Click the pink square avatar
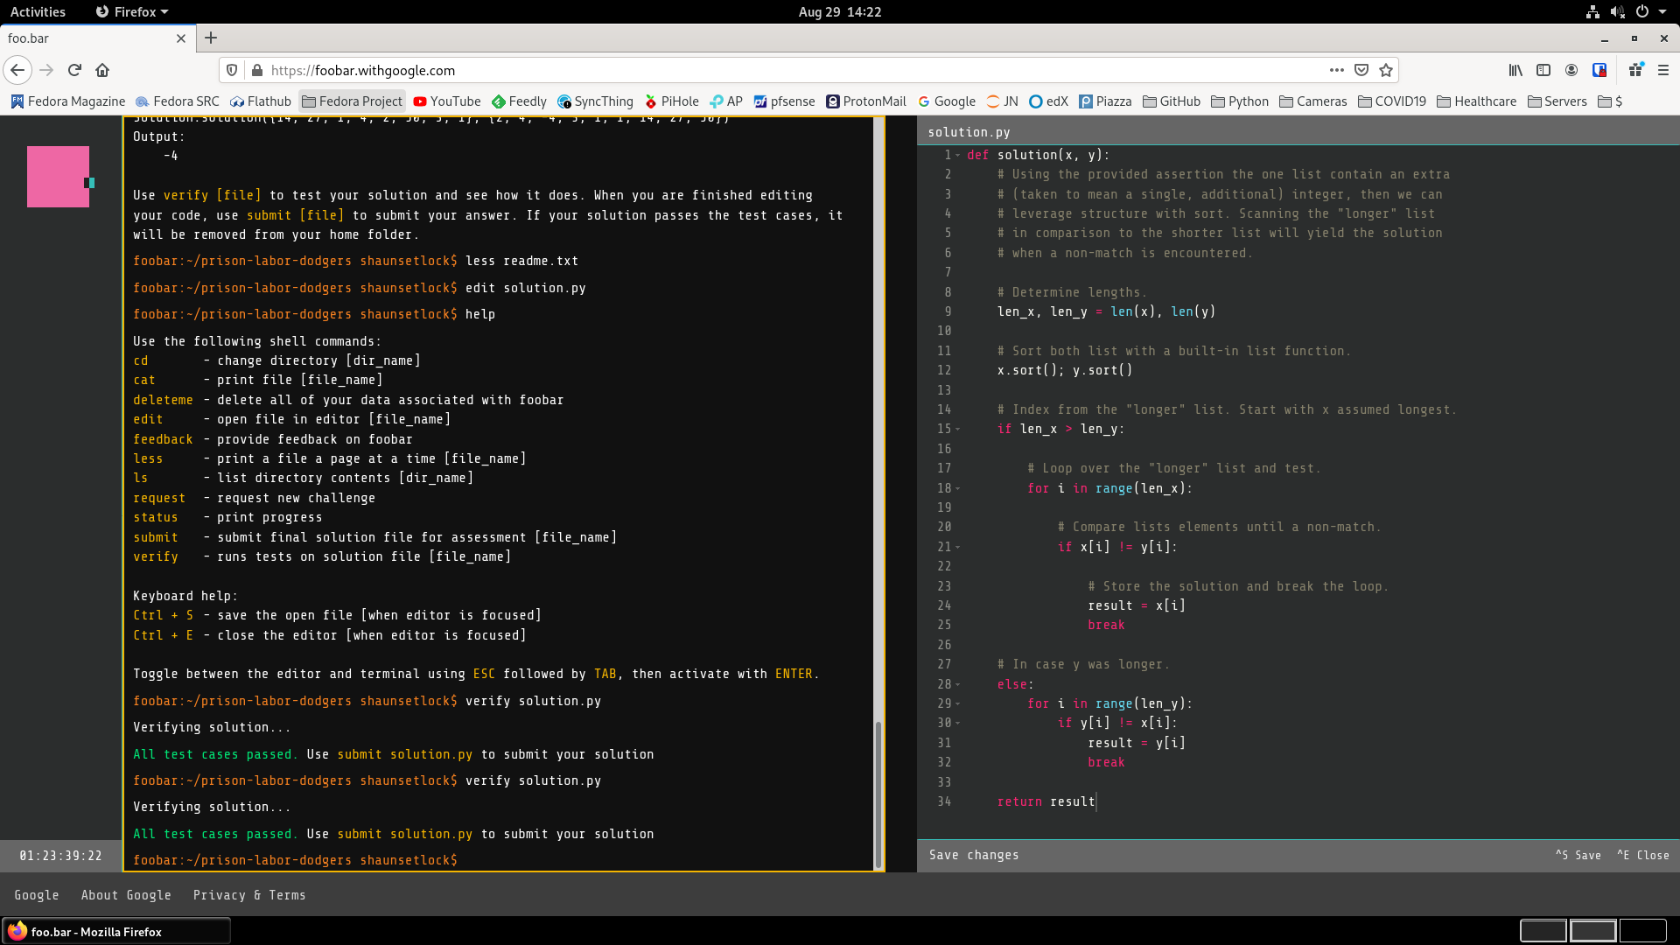Screen dimensions: 1680x945 (58, 177)
